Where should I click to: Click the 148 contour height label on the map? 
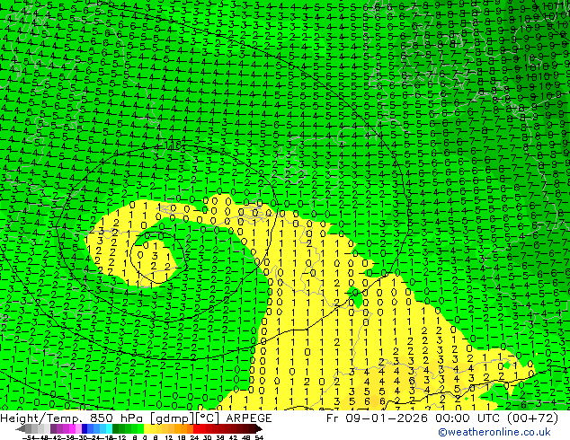click(173, 145)
